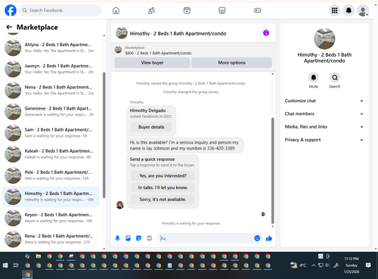Image resolution: width=378 pixels, height=279 pixels.
Task: Open Jasmyn's apartment conversation
Action: click(x=51, y=69)
